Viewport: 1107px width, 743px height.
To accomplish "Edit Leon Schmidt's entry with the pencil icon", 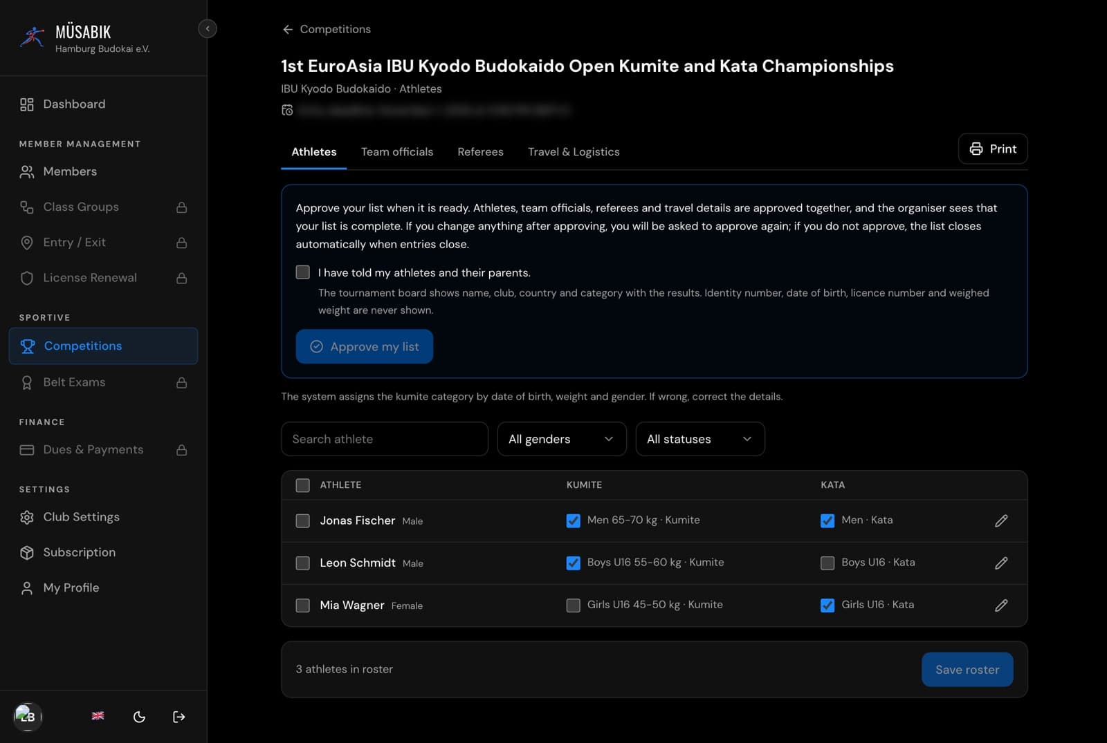I will point(1001,563).
